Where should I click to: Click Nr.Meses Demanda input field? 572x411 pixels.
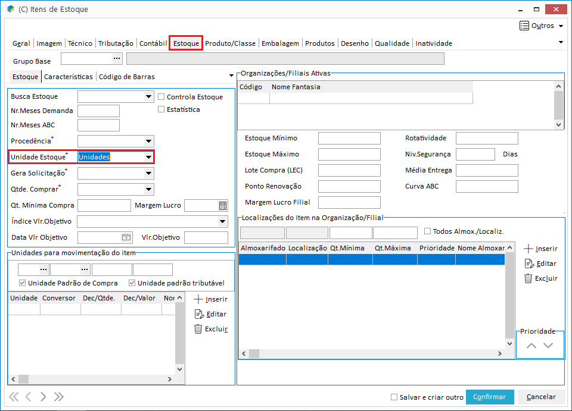pyautogui.click(x=98, y=111)
